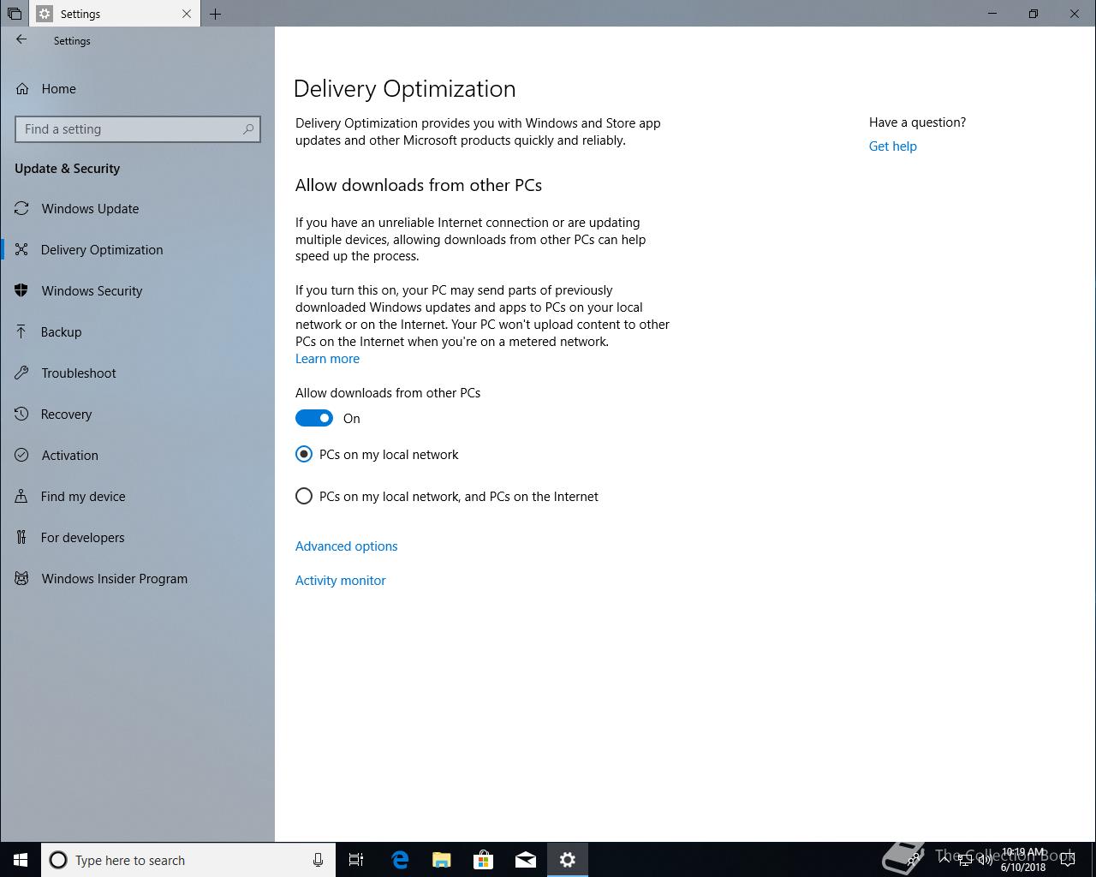Image resolution: width=1096 pixels, height=877 pixels.
Task: Open Advanced options link
Action: tap(347, 546)
